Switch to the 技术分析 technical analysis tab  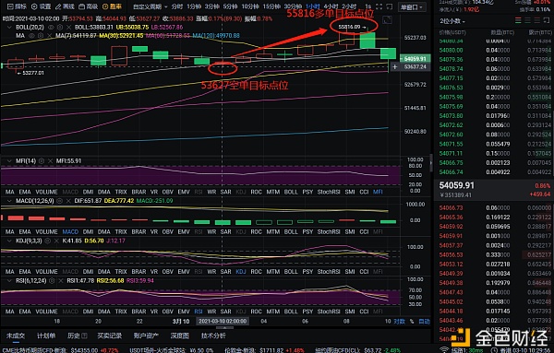tap(213, 335)
